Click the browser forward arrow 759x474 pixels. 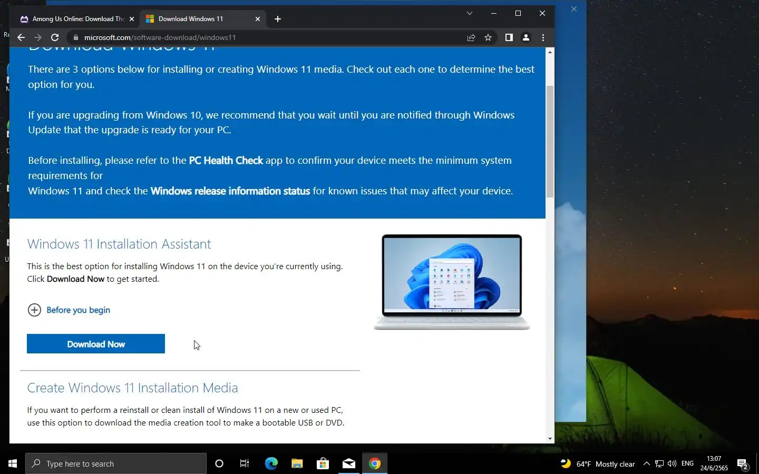coord(38,37)
